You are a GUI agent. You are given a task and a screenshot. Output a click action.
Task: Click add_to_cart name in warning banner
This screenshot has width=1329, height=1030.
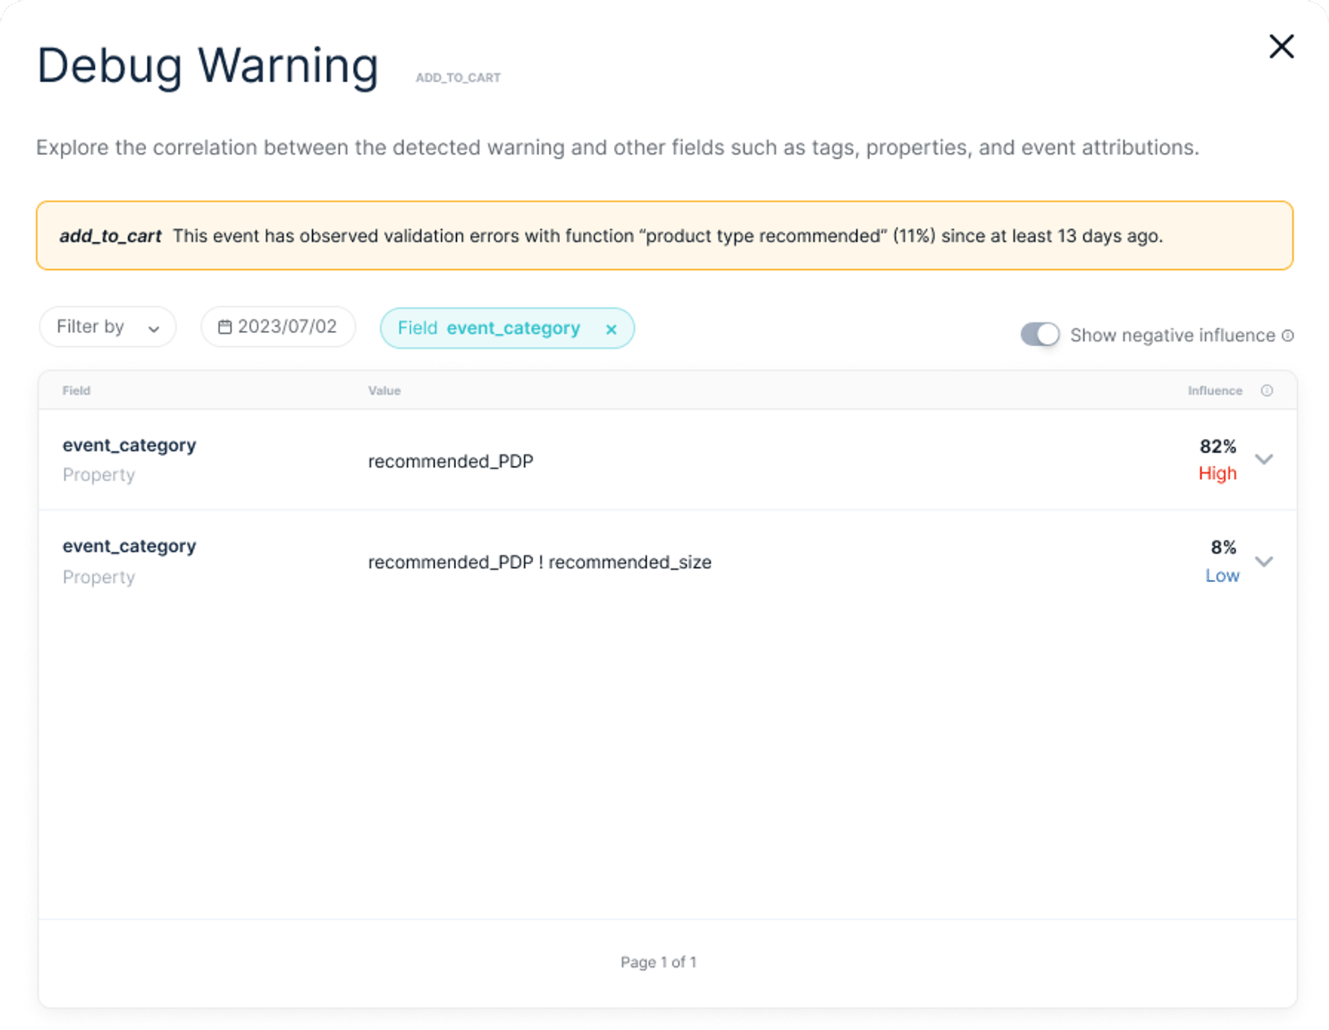pyautogui.click(x=110, y=236)
